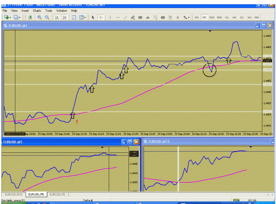Select the Text 'A' tool
Viewport: 276px width, 204px height.
pos(178,17)
